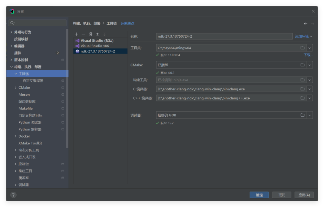Remove toolchain with the minus icon
Screen dimensions: 324x207
[83, 34]
